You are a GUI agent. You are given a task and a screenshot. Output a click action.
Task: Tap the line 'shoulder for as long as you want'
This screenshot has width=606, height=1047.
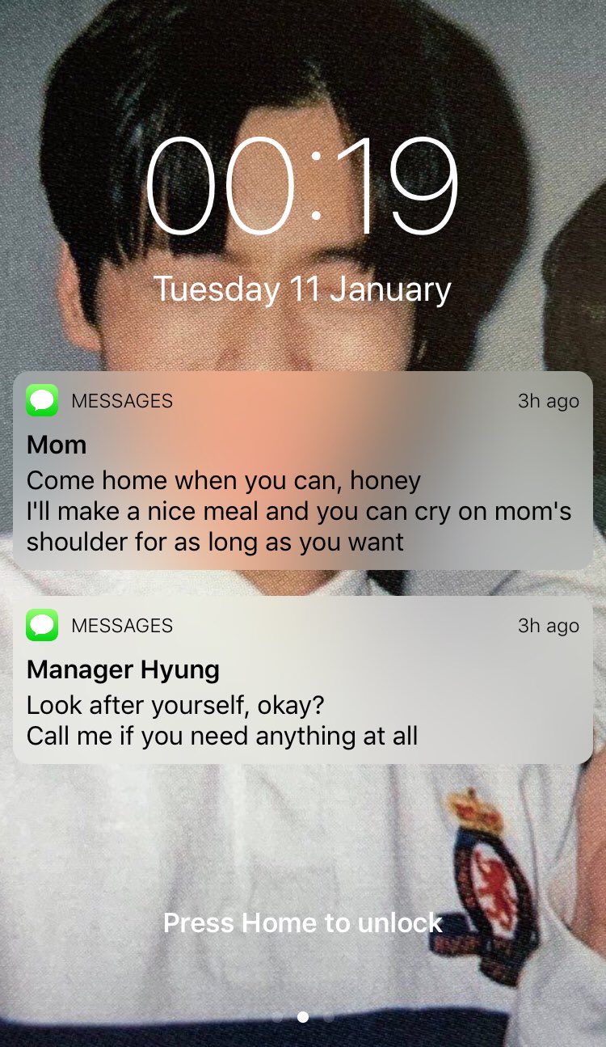(x=215, y=542)
